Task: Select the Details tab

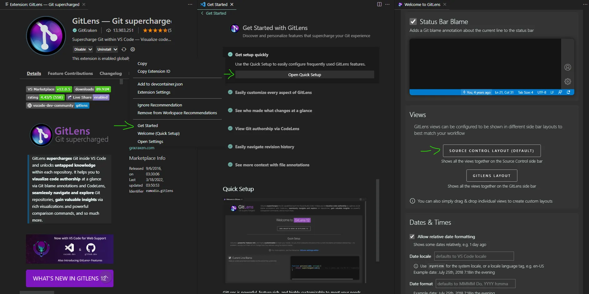Action: 34,73
